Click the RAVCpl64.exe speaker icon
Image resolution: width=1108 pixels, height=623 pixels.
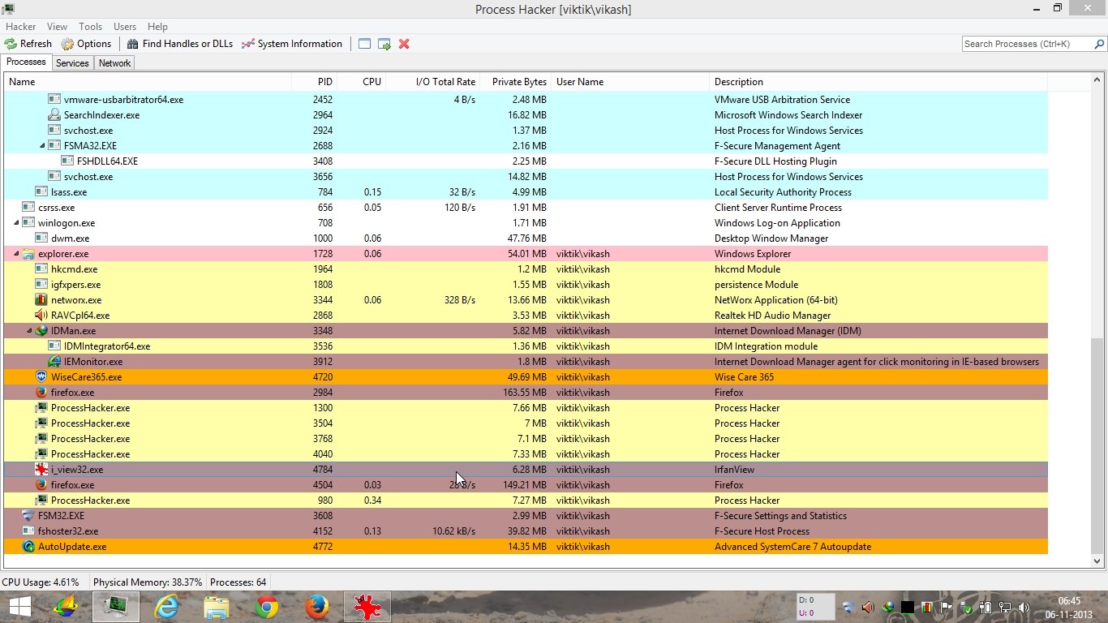(x=41, y=316)
